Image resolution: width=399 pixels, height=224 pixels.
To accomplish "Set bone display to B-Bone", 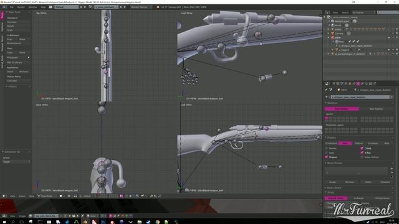I will (x=359, y=144).
